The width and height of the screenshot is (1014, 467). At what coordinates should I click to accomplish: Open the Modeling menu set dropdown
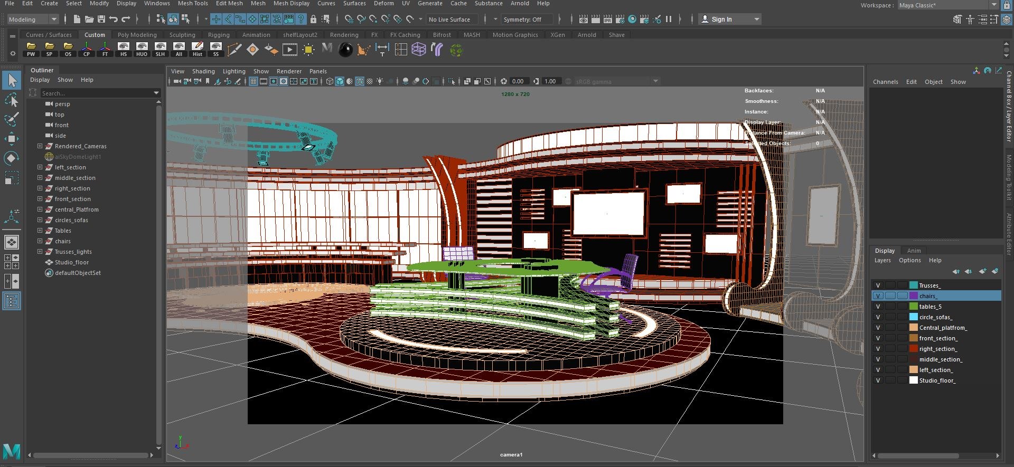tap(33, 19)
